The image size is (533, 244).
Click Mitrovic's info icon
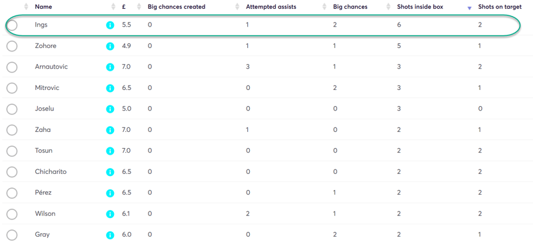(110, 88)
